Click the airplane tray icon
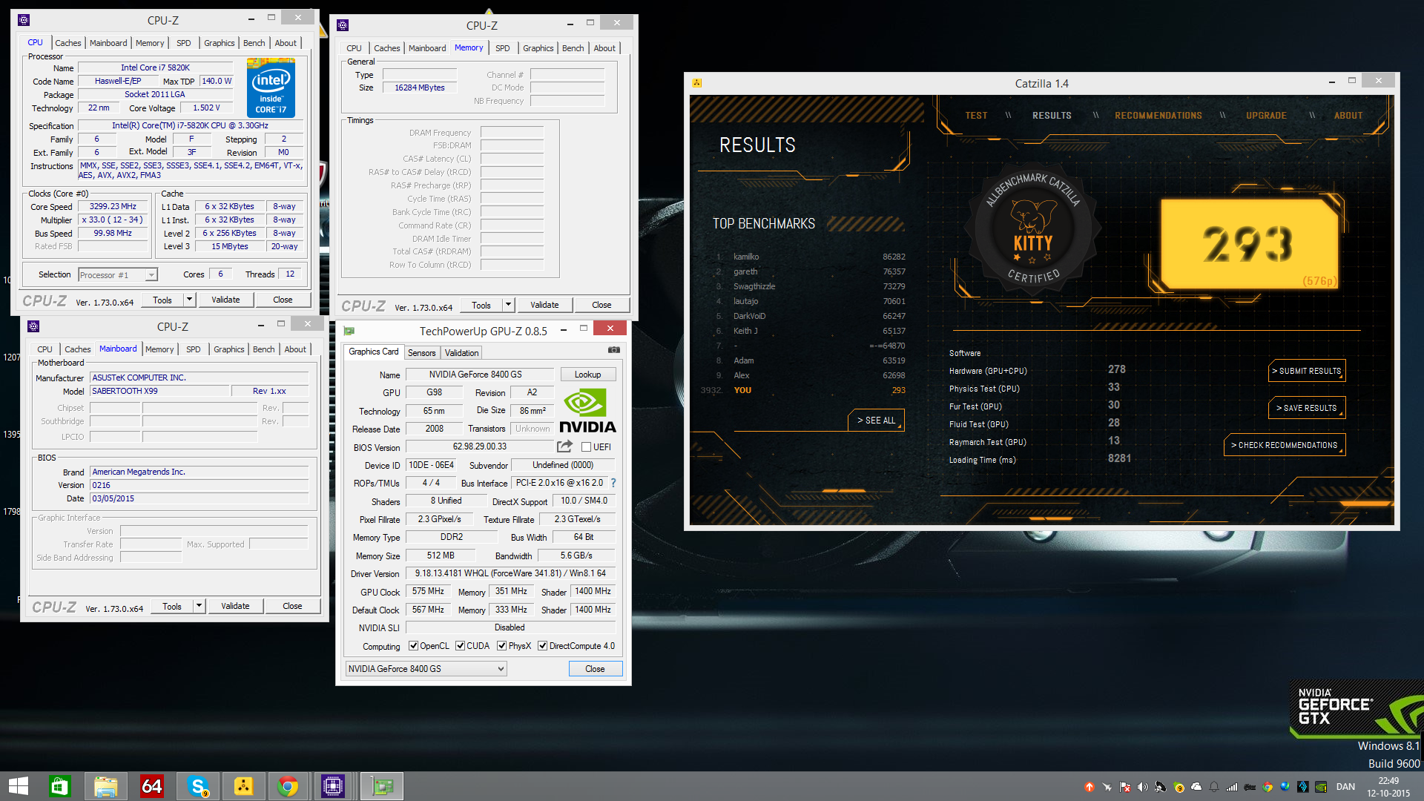The image size is (1424, 801). [1107, 787]
